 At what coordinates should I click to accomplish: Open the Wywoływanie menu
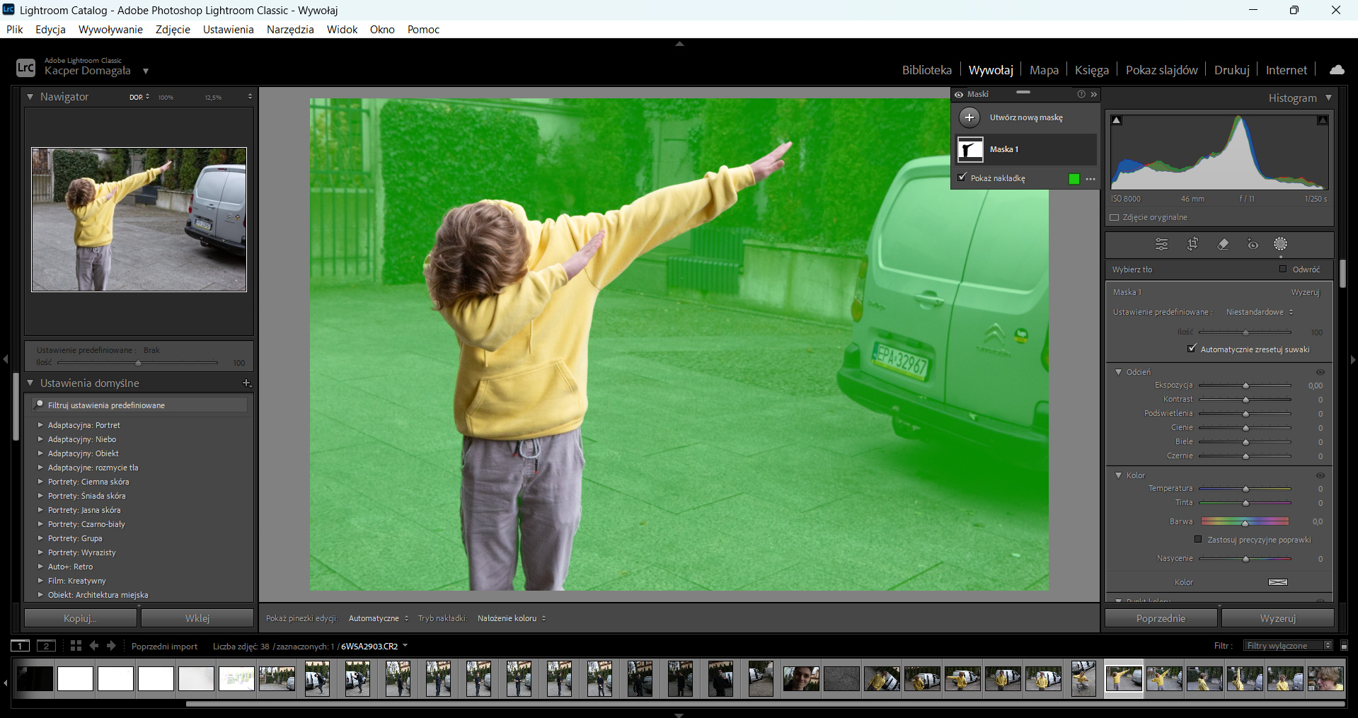tap(110, 29)
